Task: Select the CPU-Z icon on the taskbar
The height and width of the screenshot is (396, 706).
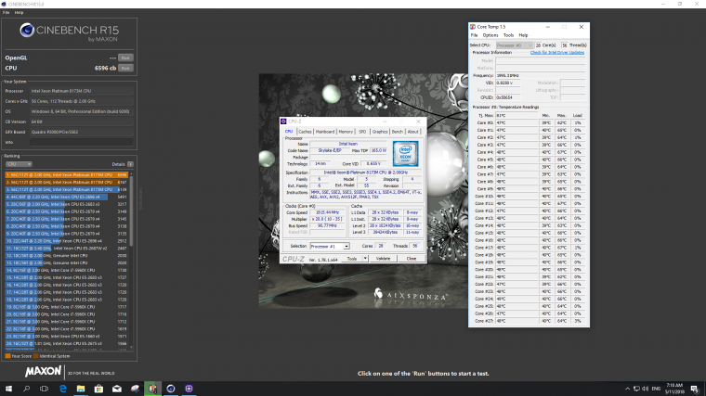Action: (x=189, y=389)
